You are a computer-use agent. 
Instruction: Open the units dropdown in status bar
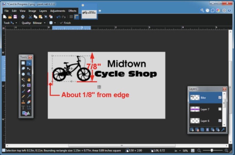click(177, 151)
